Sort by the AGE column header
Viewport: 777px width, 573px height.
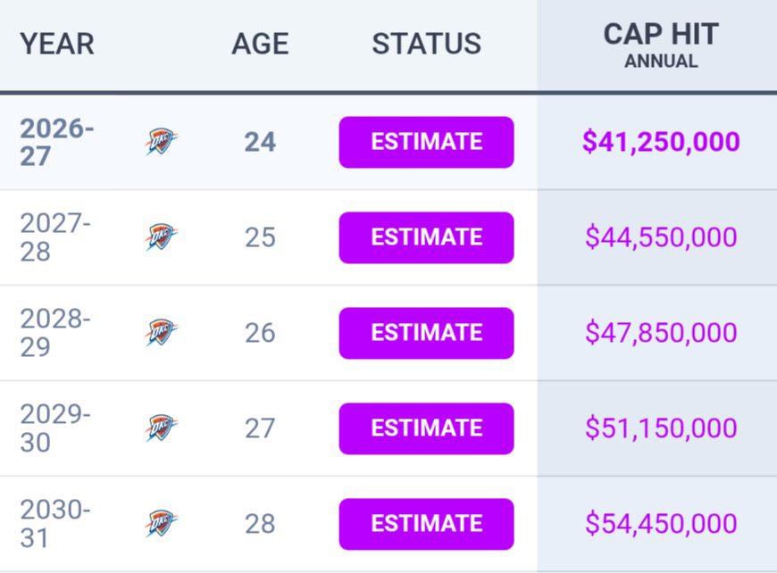[260, 44]
